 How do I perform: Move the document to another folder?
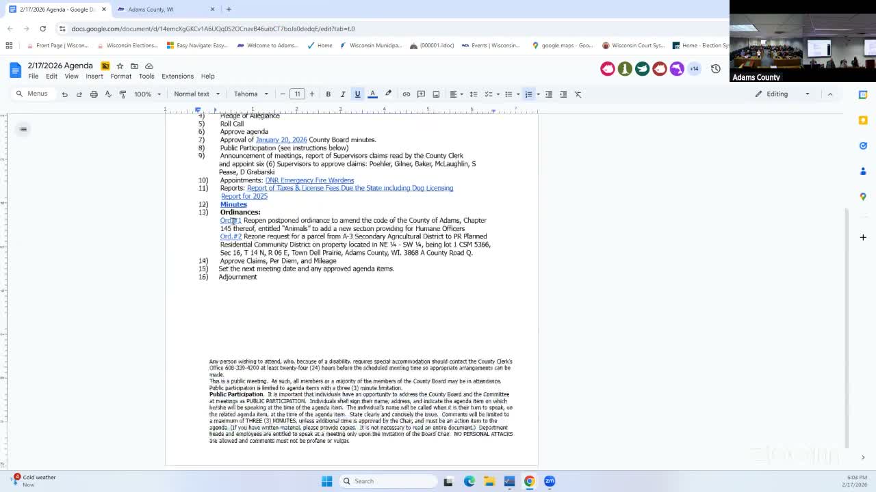pyautogui.click(x=134, y=66)
